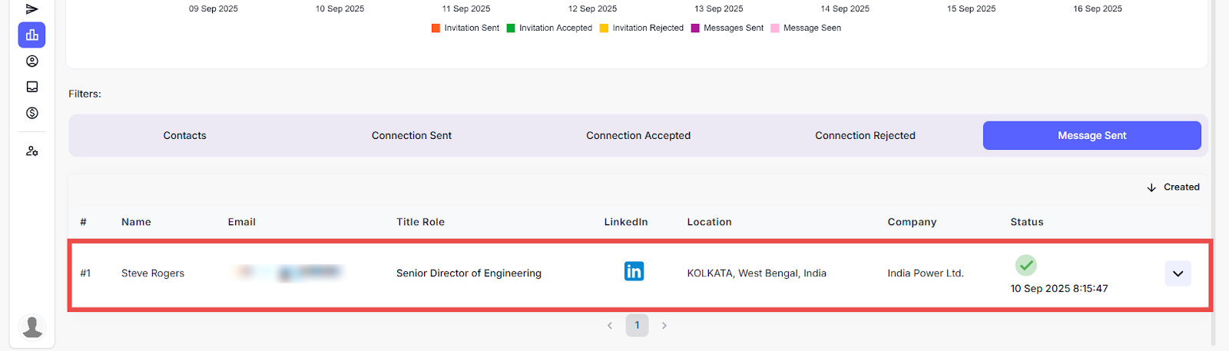This screenshot has width=1229, height=351.
Task: Click the Invitation Rejected yellow color swatch
Action: pyautogui.click(x=604, y=28)
